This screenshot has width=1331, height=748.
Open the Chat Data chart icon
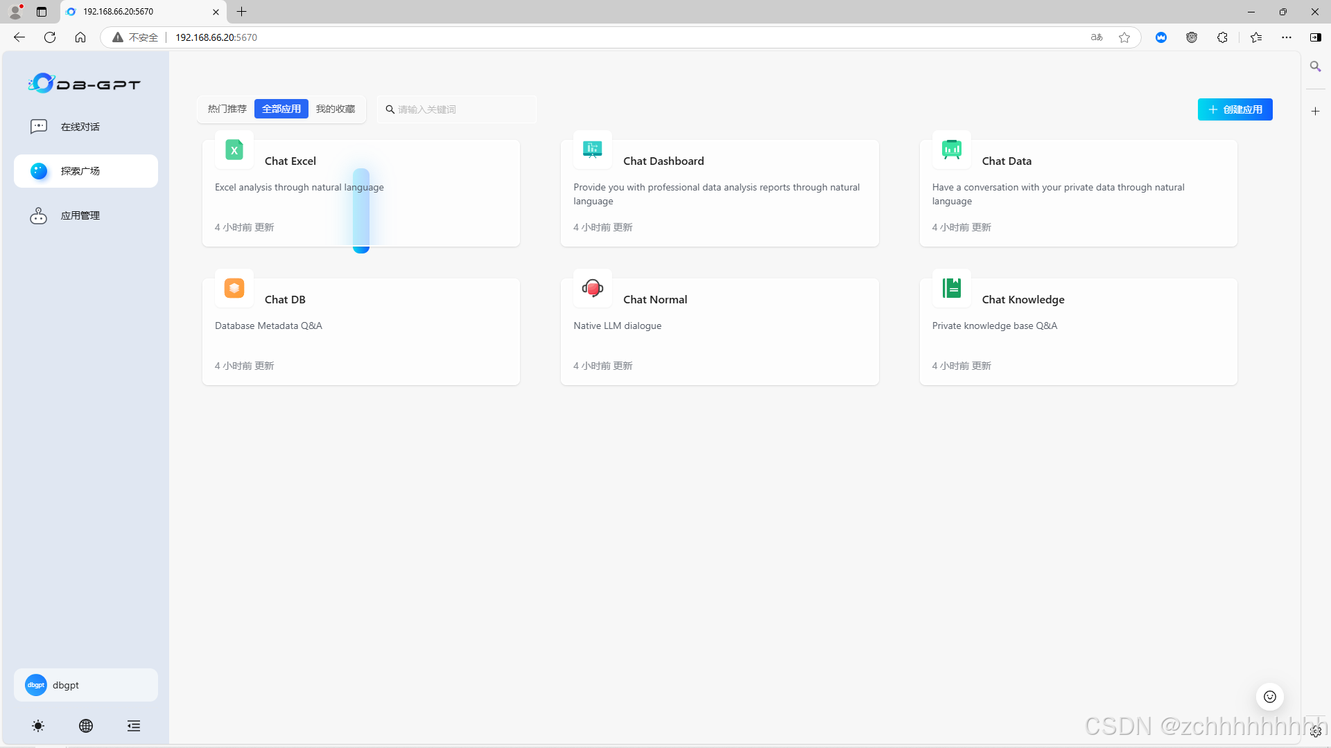[951, 150]
